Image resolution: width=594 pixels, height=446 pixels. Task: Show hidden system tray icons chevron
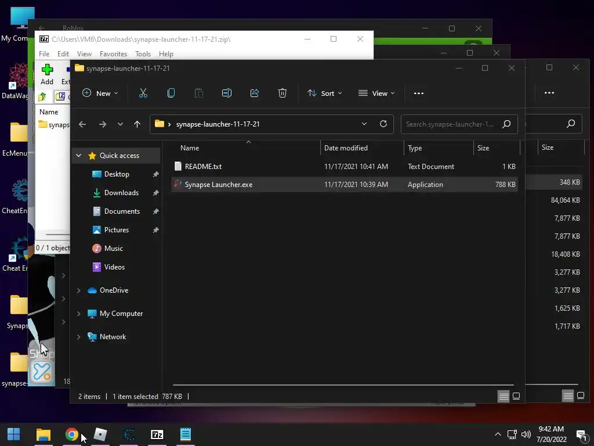[498, 434]
